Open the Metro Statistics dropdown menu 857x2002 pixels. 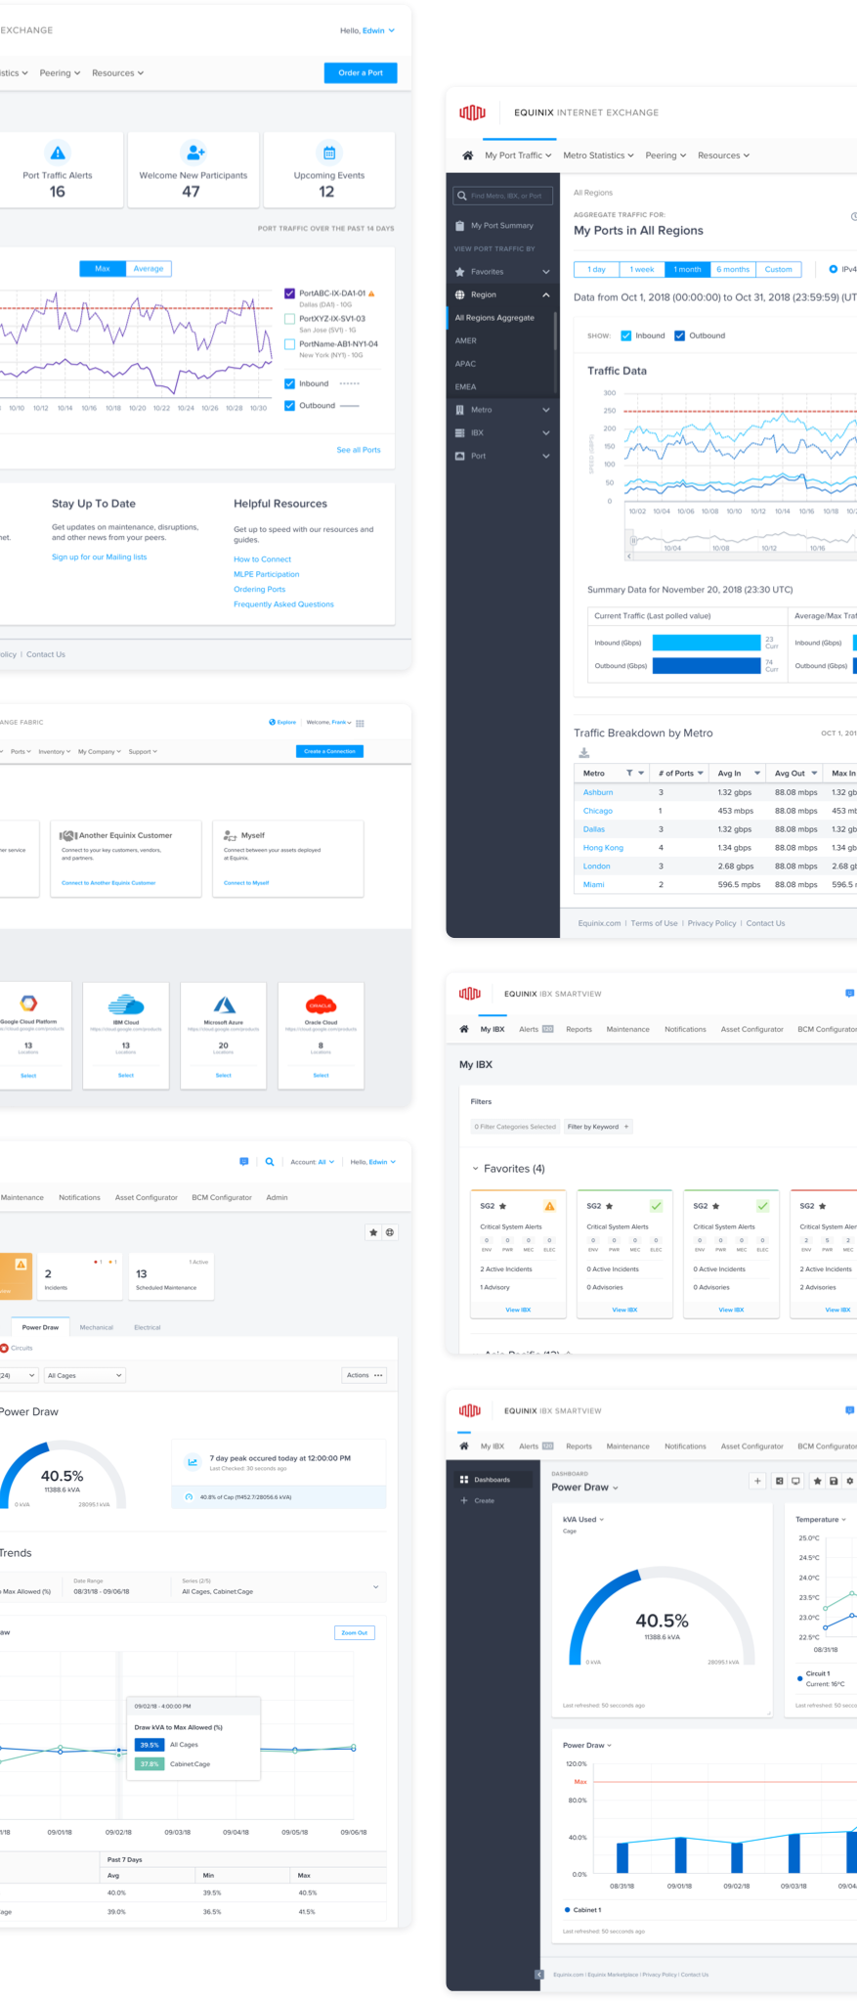point(599,156)
